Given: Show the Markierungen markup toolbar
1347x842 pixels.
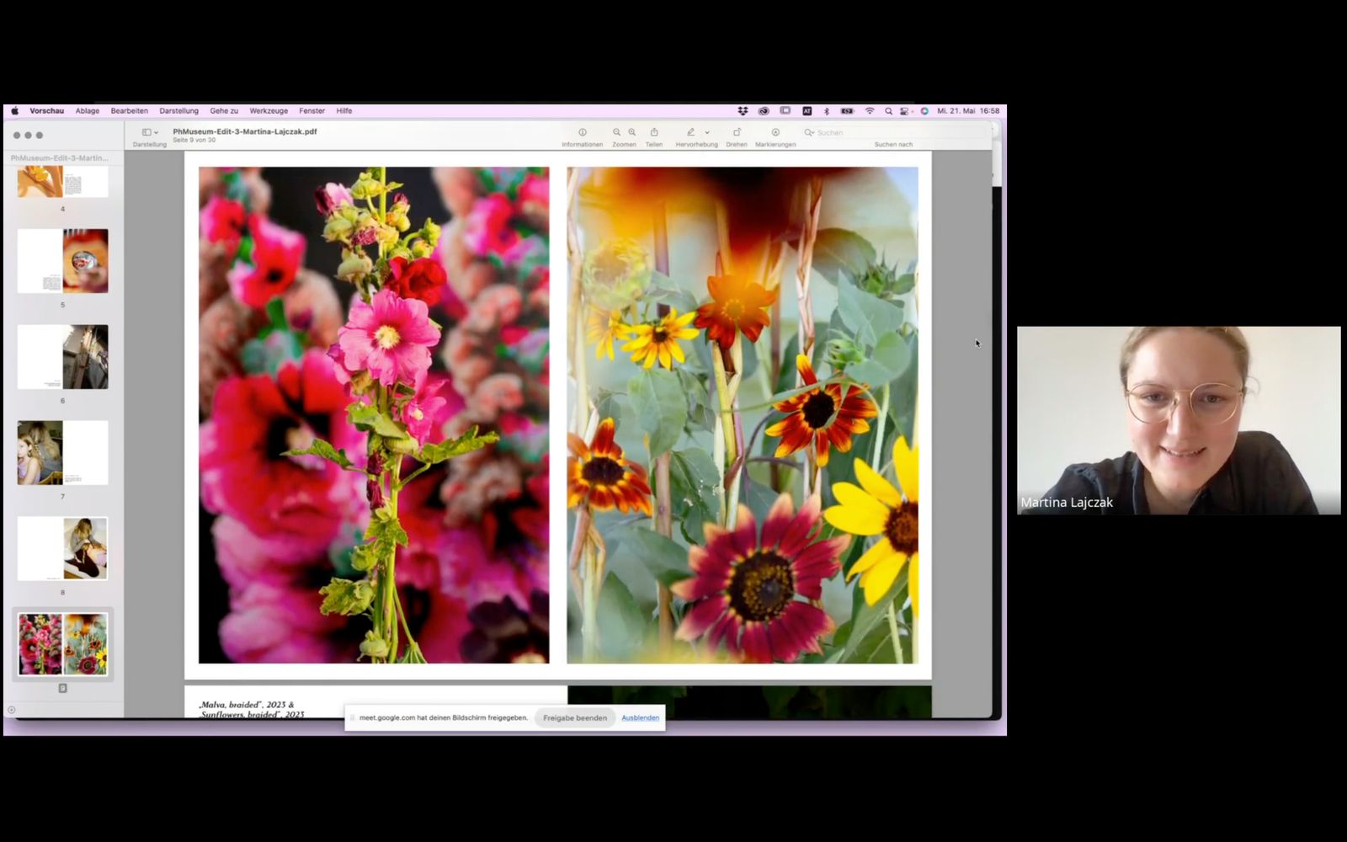Looking at the screenshot, I should pyautogui.click(x=775, y=132).
